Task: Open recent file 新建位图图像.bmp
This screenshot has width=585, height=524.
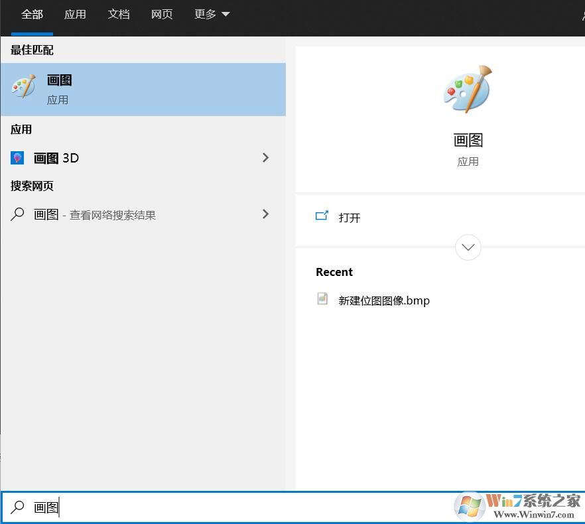Action: pyautogui.click(x=385, y=300)
